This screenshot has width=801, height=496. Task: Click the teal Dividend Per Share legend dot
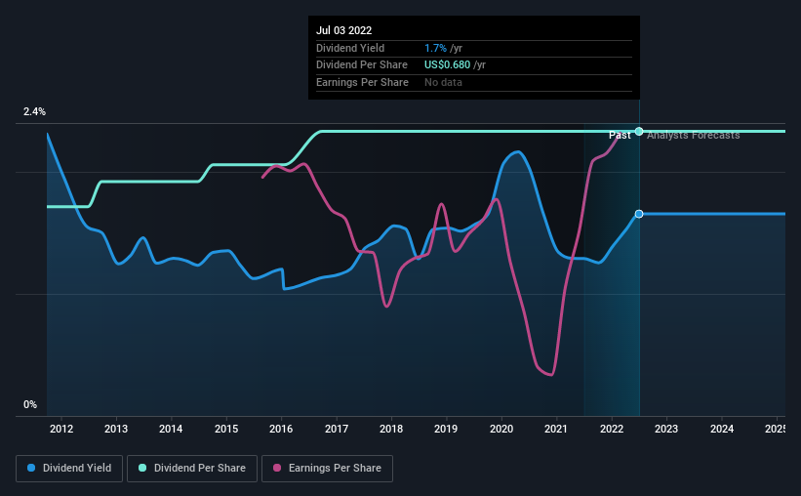142,468
